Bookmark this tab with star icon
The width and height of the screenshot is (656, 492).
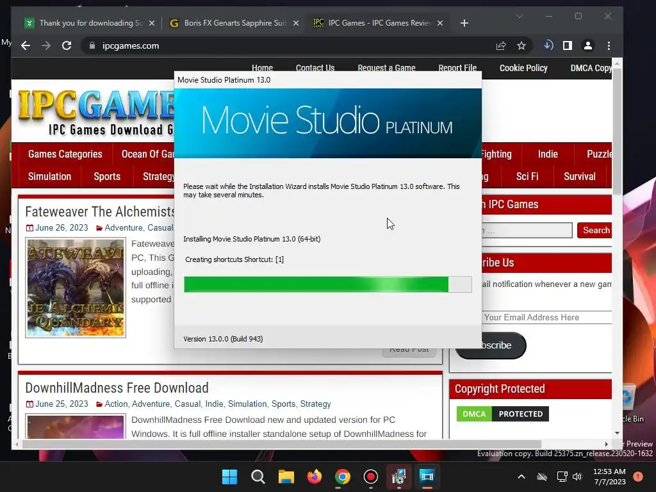[521, 45]
